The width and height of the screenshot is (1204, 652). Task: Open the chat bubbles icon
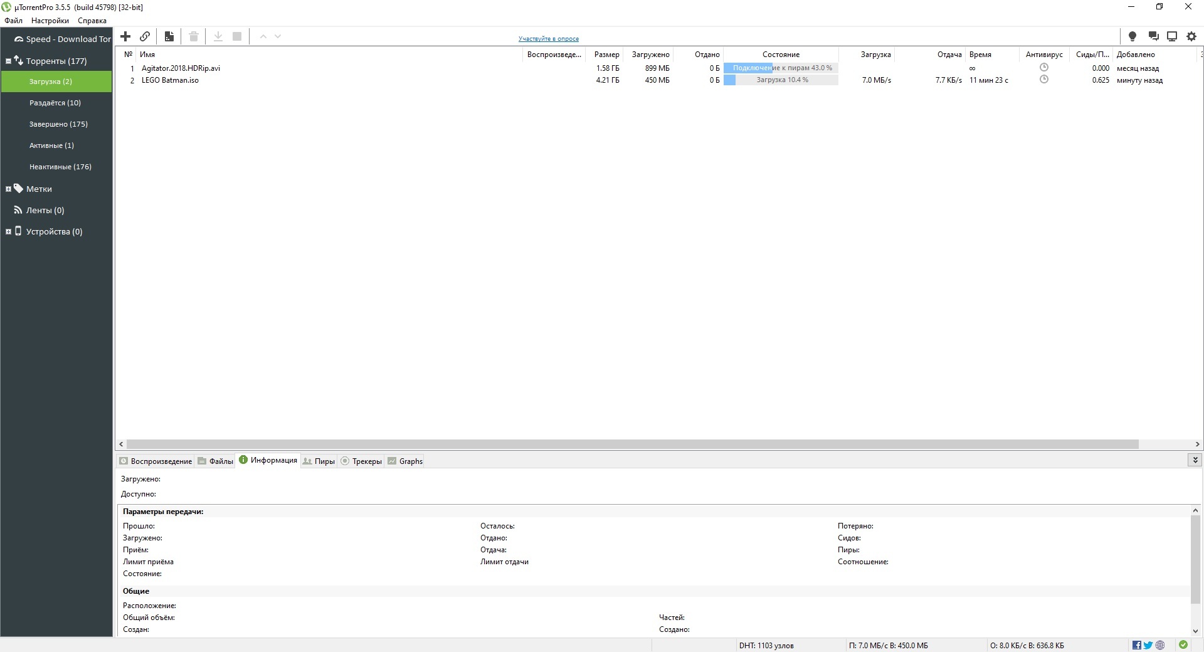coord(1153,36)
